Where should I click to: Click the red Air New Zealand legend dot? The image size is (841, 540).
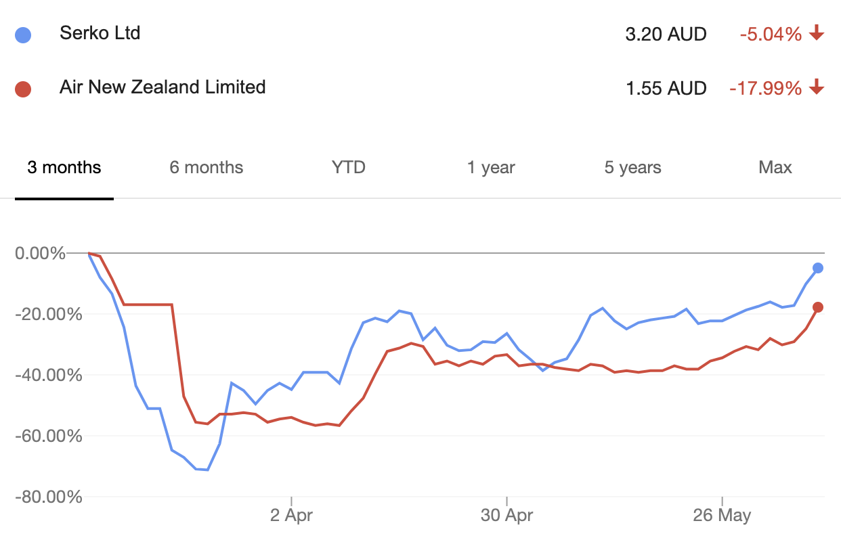pos(23,89)
